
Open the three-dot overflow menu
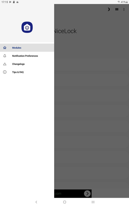tap(124, 9)
